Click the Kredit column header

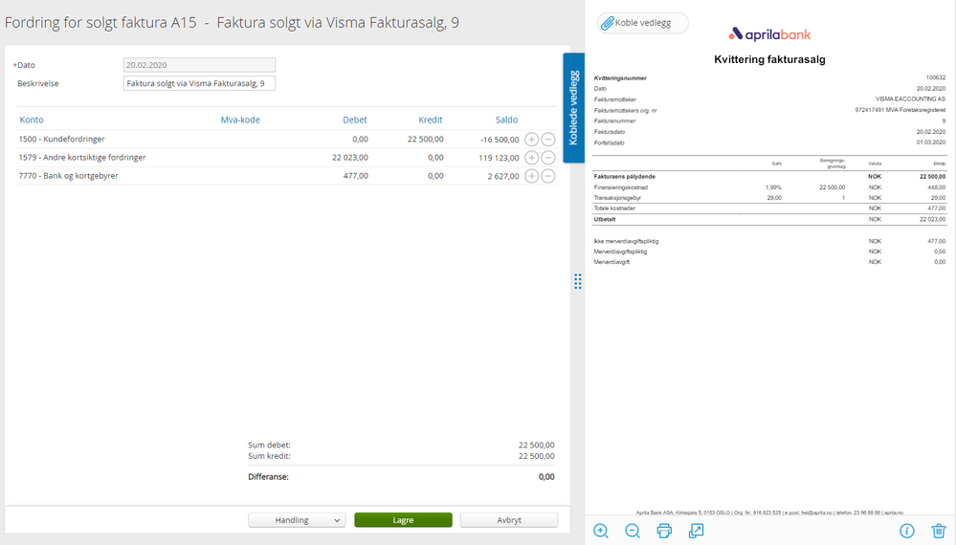click(x=431, y=120)
